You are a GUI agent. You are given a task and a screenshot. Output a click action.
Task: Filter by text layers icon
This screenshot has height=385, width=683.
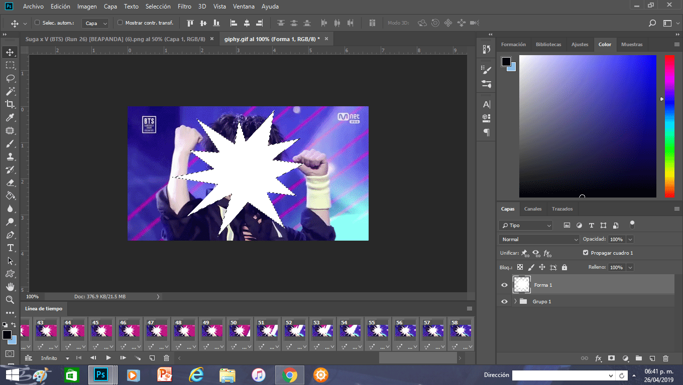tap(591, 226)
